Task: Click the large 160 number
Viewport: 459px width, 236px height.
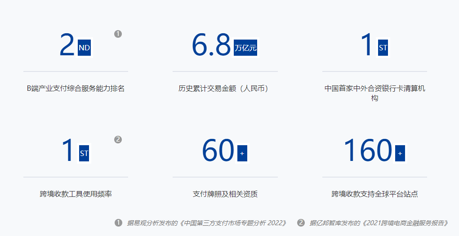Action: coord(368,151)
